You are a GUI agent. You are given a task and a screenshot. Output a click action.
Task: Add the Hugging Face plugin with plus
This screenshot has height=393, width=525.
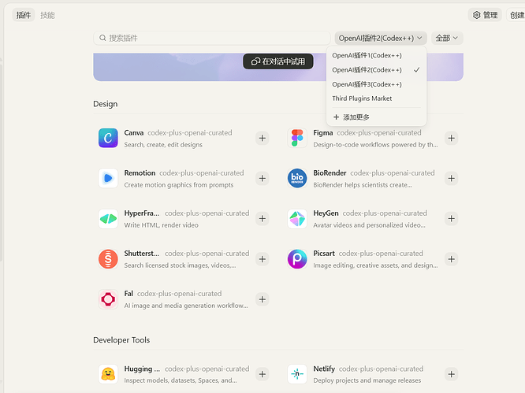[262, 374]
